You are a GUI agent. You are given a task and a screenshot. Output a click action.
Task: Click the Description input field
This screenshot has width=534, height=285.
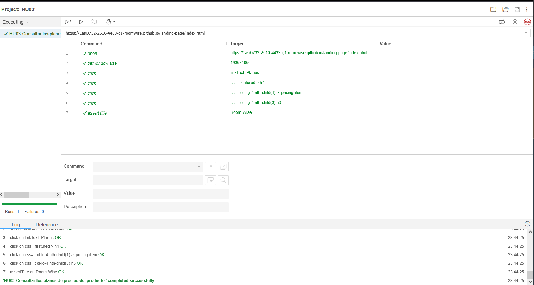click(x=161, y=207)
